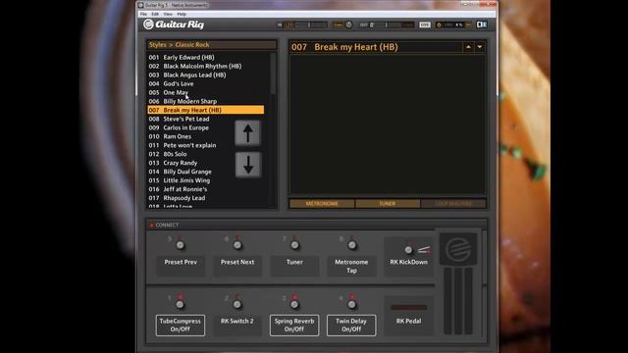The image size is (628, 353).
Task: Toggle Twin Delay On/Off
Action: click(x=351, y=325)
